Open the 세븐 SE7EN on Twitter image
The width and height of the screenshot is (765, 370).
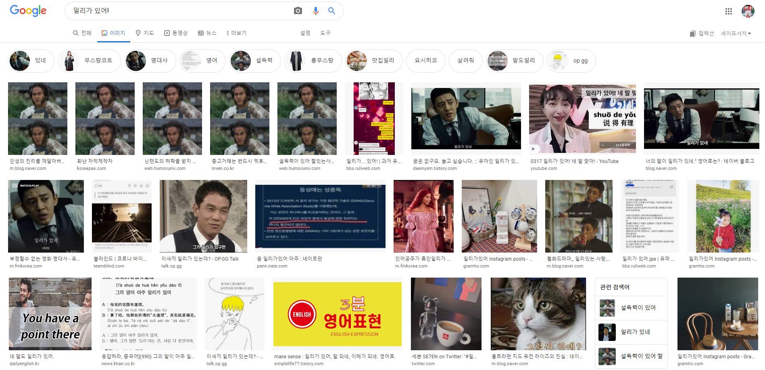point(446,314)
